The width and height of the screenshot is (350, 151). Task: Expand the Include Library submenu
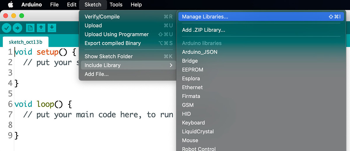coord(128,65)
